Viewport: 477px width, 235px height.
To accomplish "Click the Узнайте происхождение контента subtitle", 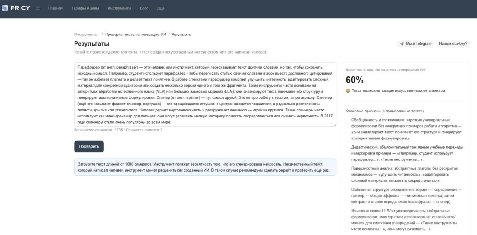I will point(170,52).
